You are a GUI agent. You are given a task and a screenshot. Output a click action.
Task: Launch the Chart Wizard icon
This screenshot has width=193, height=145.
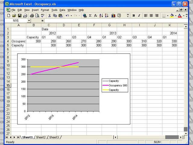click(x=113, y=15)
